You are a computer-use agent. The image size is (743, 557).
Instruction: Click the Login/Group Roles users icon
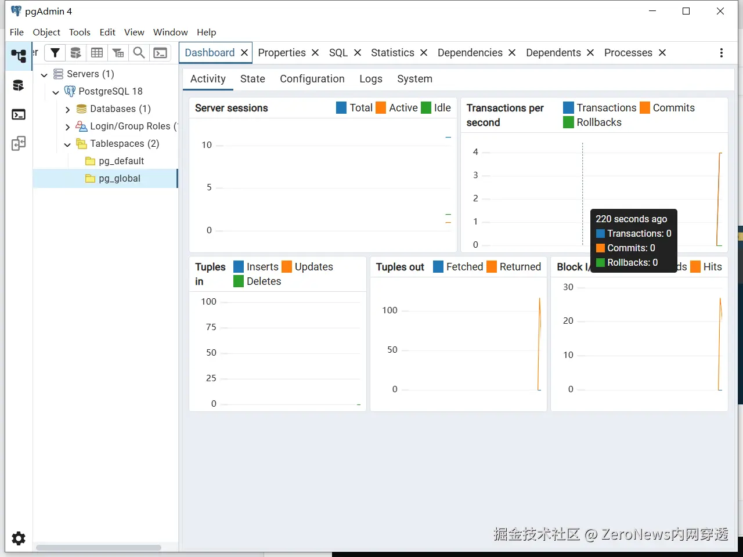(81, 126)
